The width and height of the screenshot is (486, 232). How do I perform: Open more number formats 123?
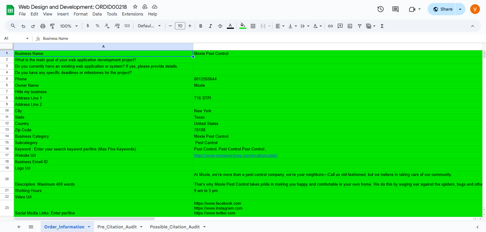[127, 26]
